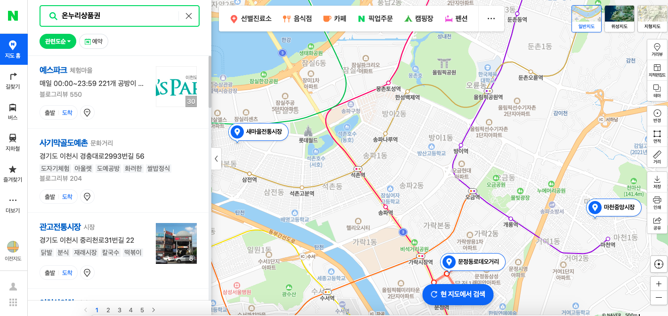Filter map by 카페
Viewport: 668px width, 316px height.
[x=335, y=19]
